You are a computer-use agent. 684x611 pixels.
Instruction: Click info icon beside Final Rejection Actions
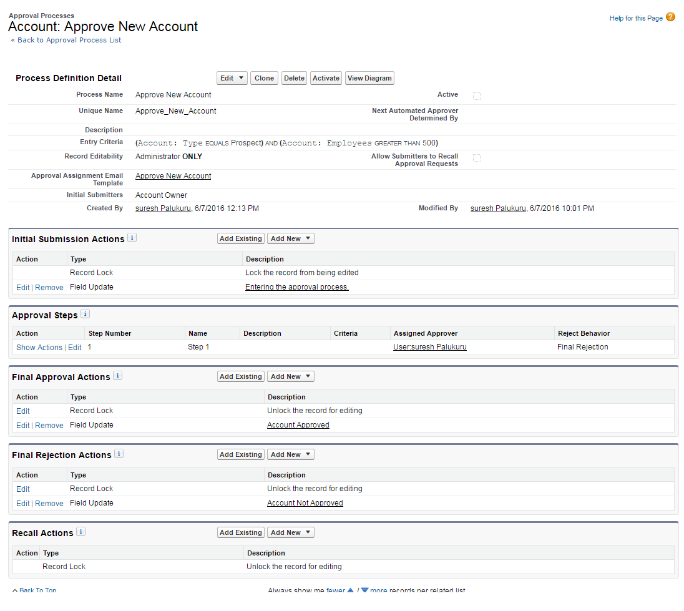coord(119,454)
